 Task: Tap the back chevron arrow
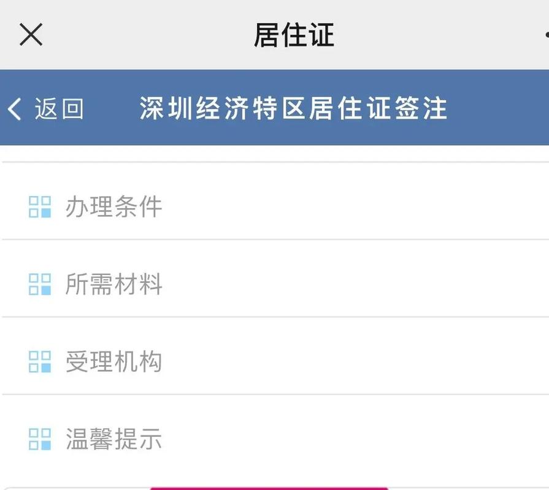[x=14, y=109]
